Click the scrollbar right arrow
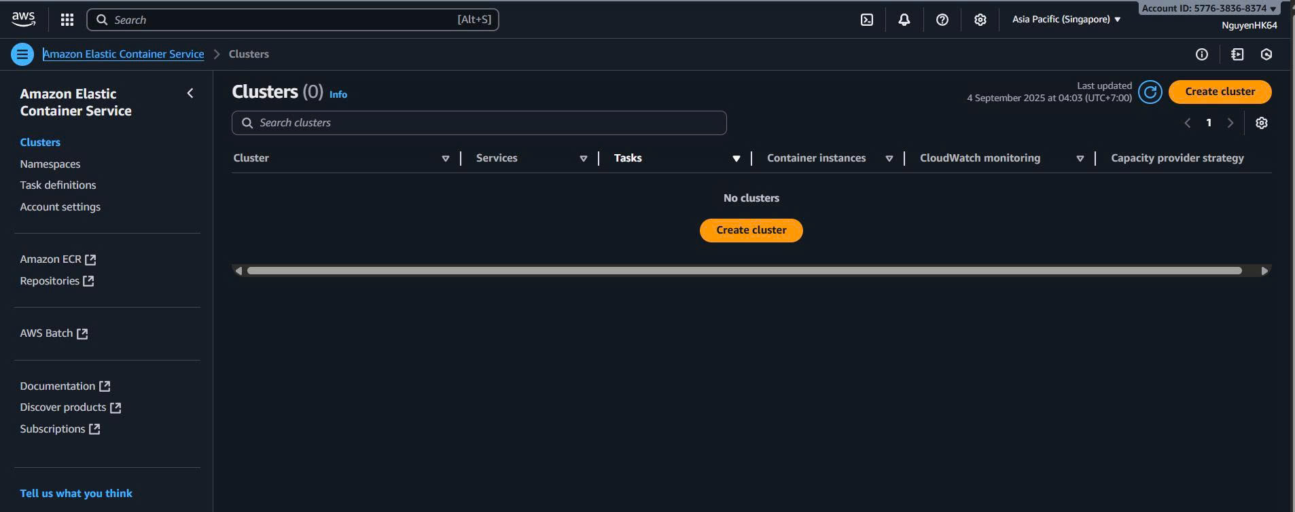The width and height of the screenshot is (1295, 512). tap(1264, 271)
